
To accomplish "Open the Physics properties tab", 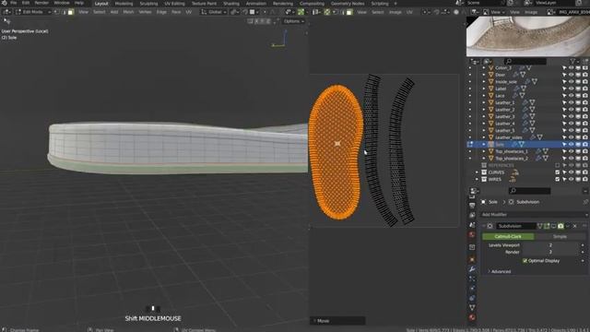I will (x=472, y=289).
